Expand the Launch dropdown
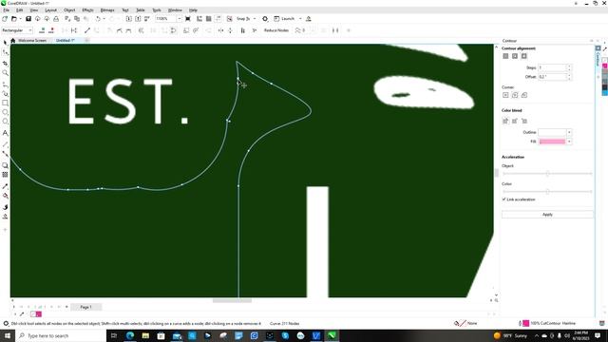 coord(300,19)
